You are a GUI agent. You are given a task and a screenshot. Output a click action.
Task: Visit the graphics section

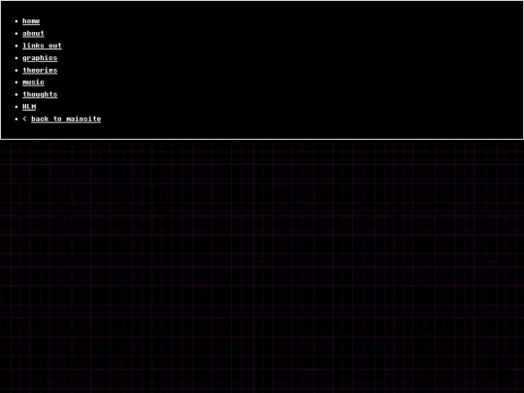[x=40, y=58]
